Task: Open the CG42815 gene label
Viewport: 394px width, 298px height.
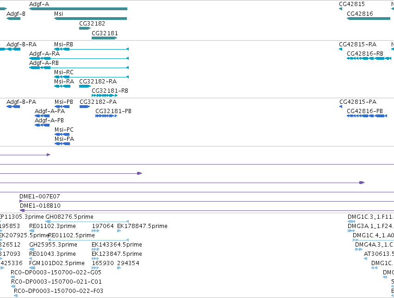Action: (x=352, y=4)
